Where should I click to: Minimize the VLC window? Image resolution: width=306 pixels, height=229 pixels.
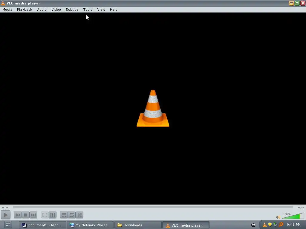(x=291, y=3)
